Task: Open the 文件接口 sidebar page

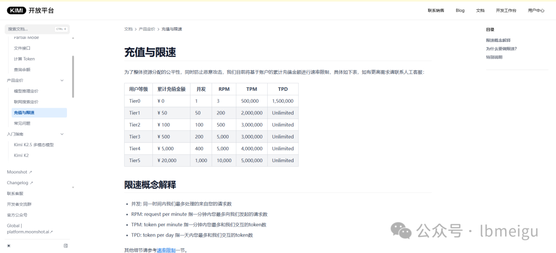Action: tap(22, 48)
